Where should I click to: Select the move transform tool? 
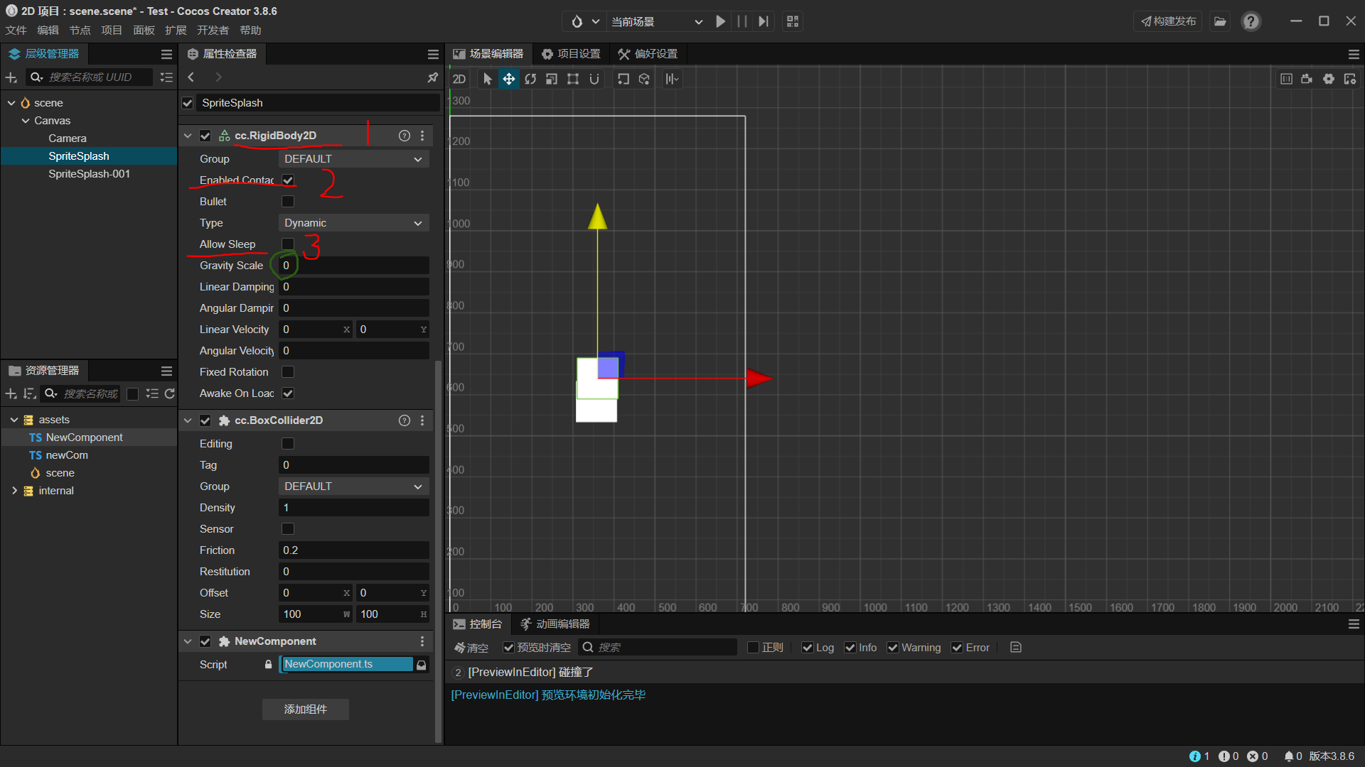tap(509, 79)
